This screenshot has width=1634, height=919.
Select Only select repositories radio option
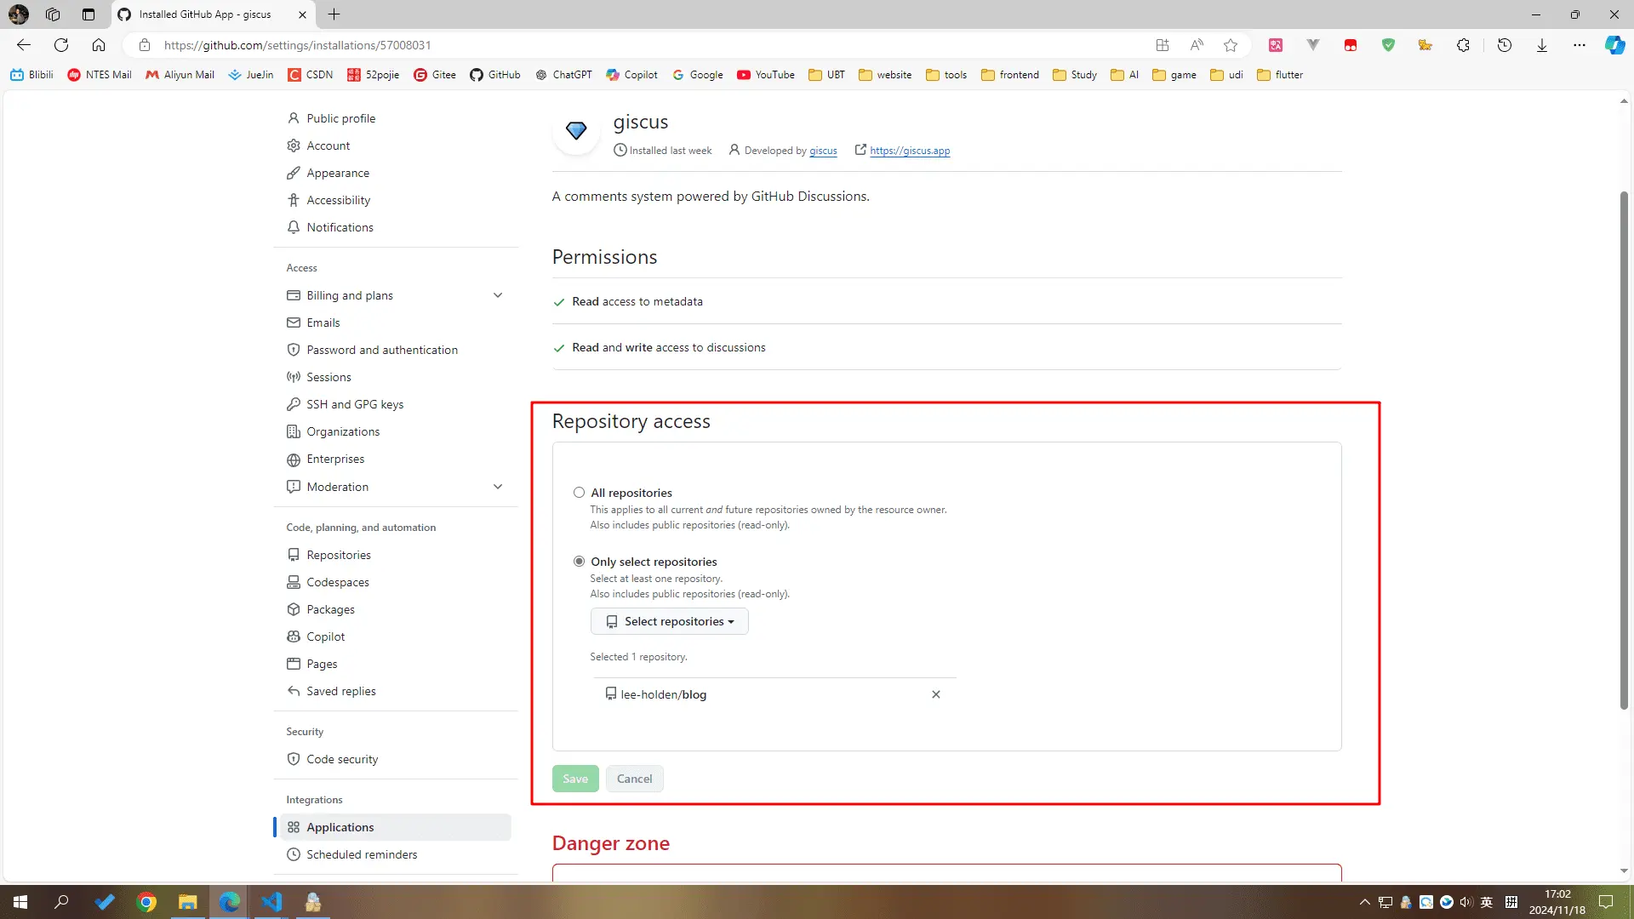[579, 562]
